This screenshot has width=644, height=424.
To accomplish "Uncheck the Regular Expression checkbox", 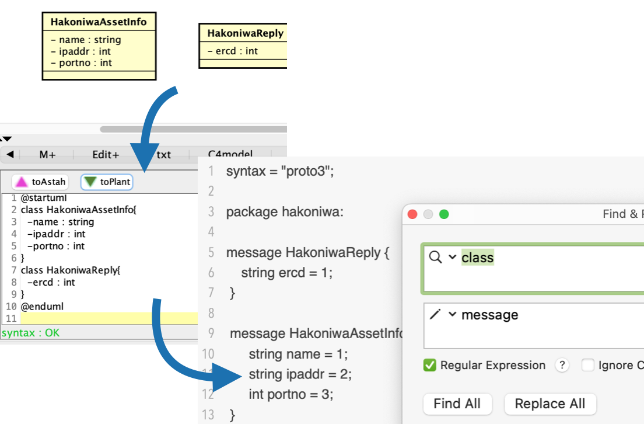I will tap(430, 366).
